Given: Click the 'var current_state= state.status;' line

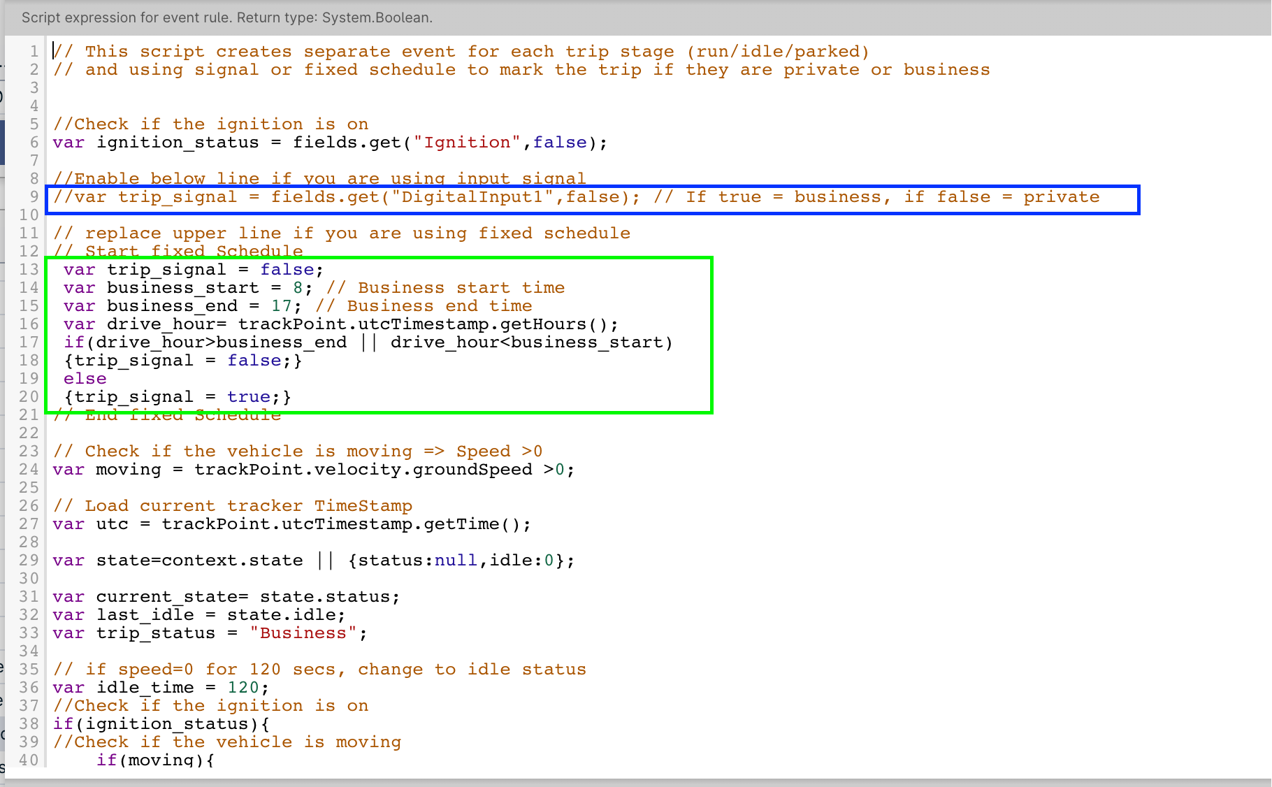Looking at the screenshot, I should 226,597.
